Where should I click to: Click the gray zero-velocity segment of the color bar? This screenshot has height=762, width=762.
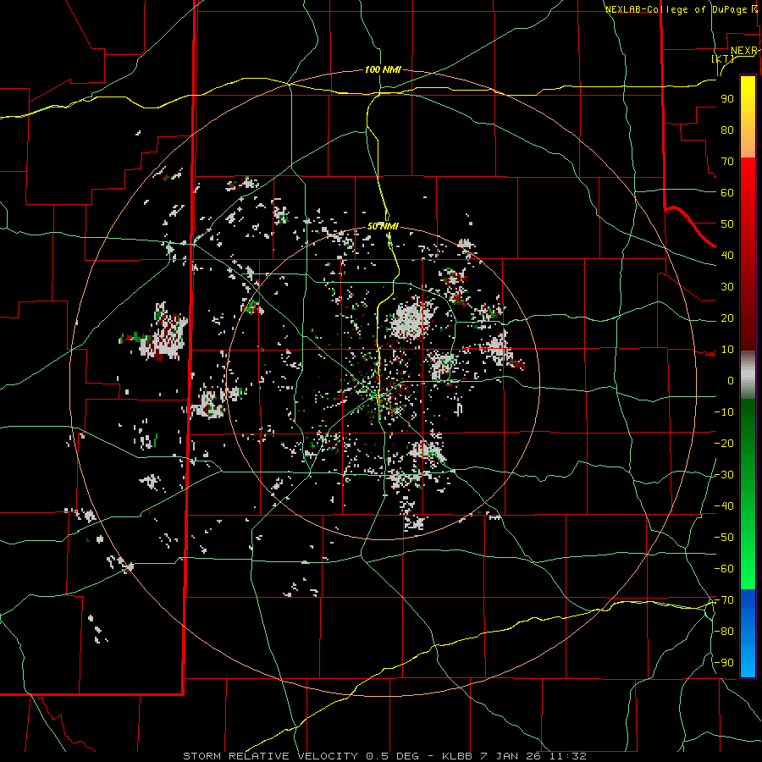coord(748,375)
